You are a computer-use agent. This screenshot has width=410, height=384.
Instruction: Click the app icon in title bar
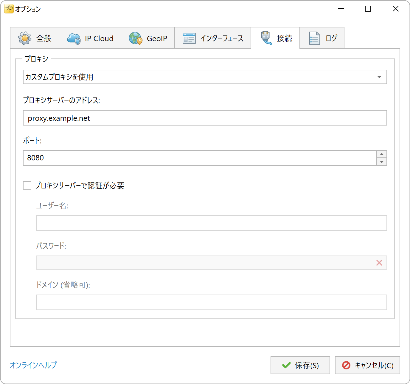(9, 9)
